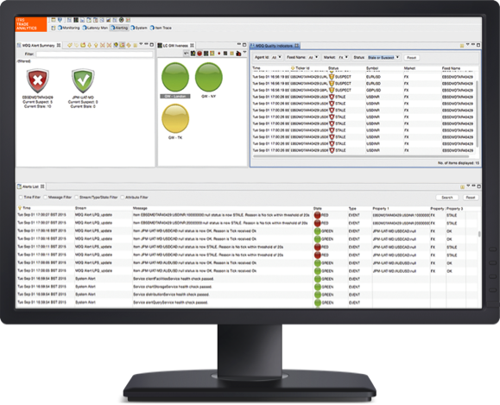Open the MDQ Quality Indicators view menu triangle

pos(467,45)
